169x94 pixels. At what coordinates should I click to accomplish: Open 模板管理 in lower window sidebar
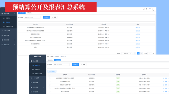(x=37, y=83)
